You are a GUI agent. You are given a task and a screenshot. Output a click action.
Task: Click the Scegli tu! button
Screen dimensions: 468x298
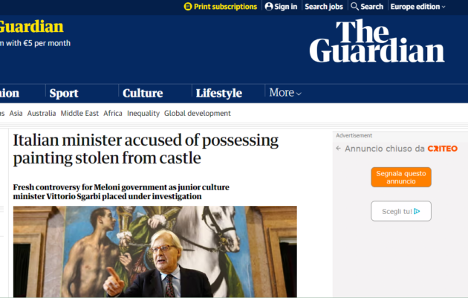(x=401, y=211)
